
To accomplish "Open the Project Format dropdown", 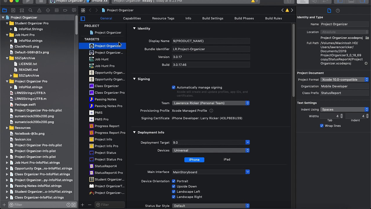I will click(344, 80).
